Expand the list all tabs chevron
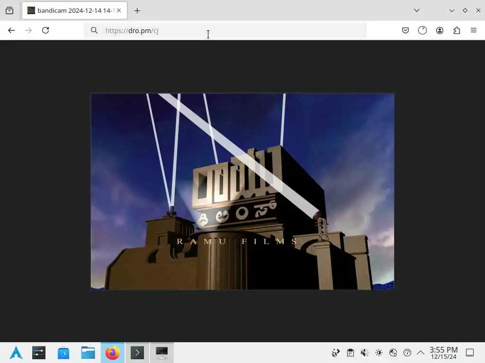This screenshot has height=363, width=485. (417, 10)
